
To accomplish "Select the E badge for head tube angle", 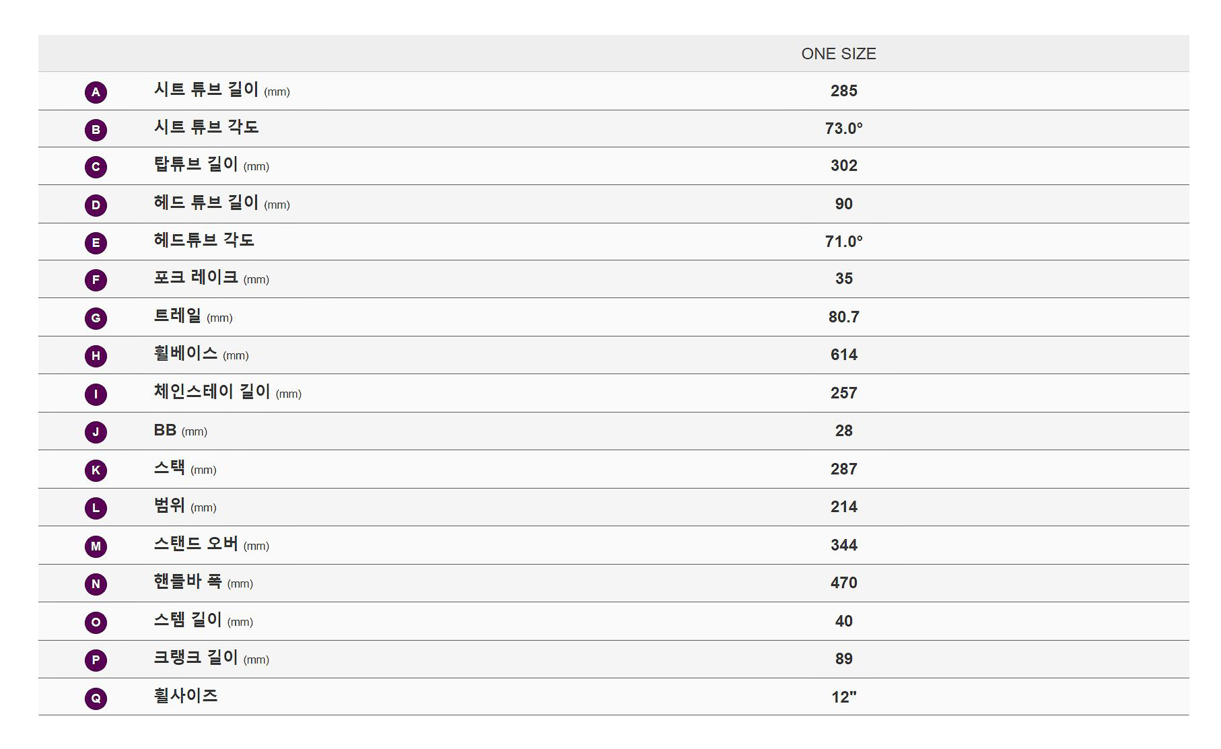I will pyautogui.click(x=96, y=243).
